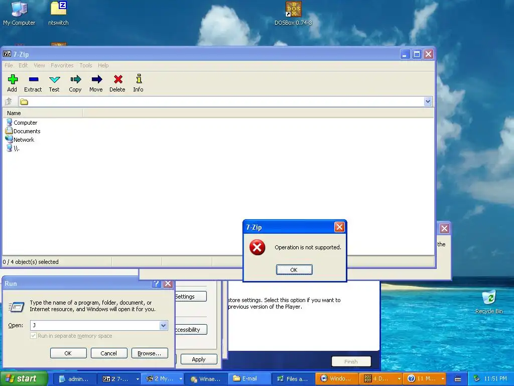Select the Network entry in 7-Zip list
Image resolution: width=514 pixels, height=386 pixels.
(20, 140)
